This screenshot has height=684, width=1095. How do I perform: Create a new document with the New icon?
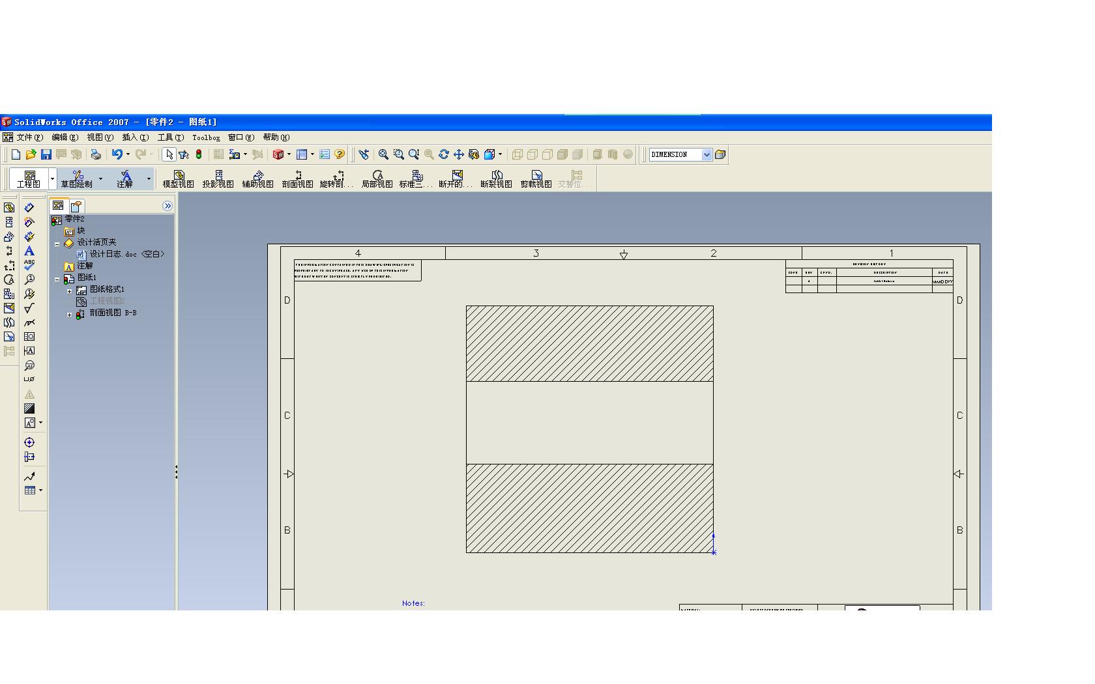(x=16, y=154)
